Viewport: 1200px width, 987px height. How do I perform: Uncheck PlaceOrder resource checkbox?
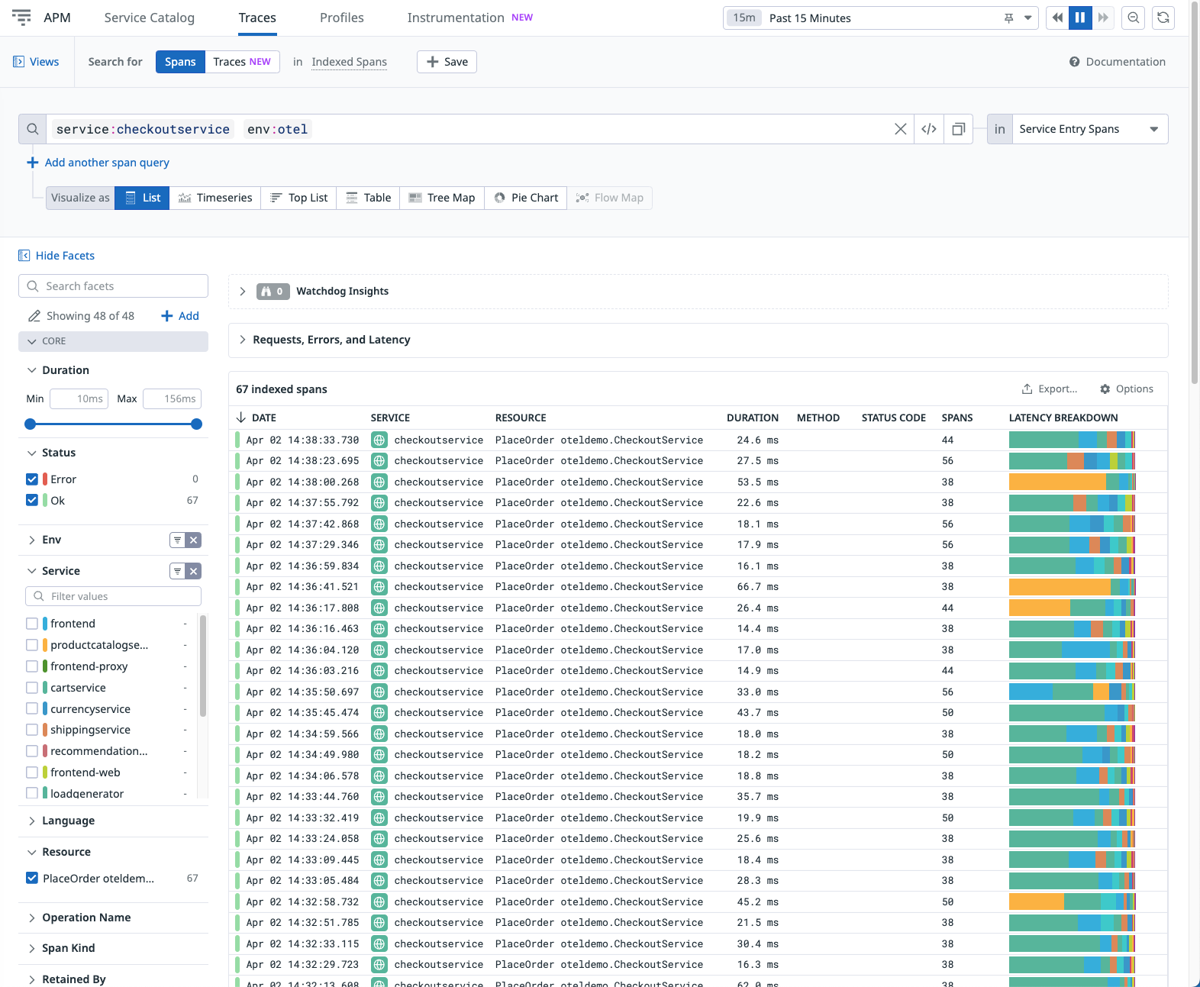click(32, 879)
